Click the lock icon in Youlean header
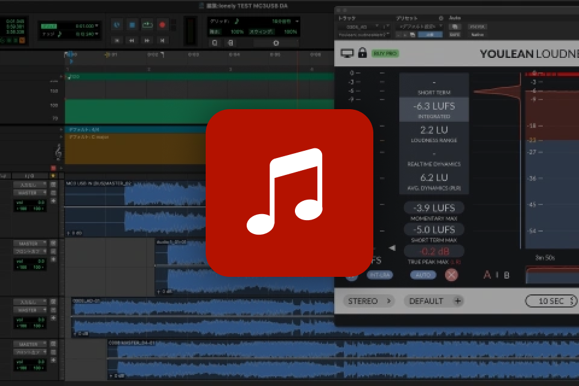 point(362,53)
